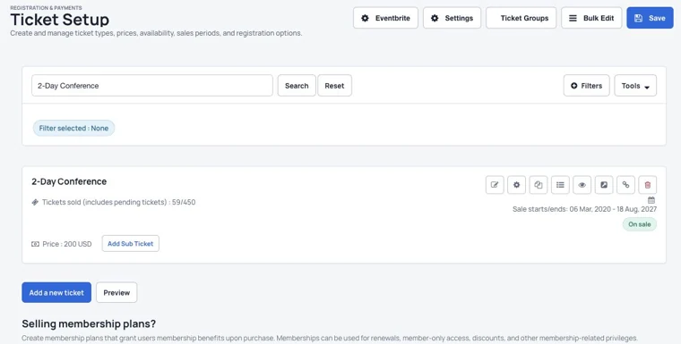This screenshot has width=681, height=344.
Task: Open the Settings button at the top
Action: (453, 18)
